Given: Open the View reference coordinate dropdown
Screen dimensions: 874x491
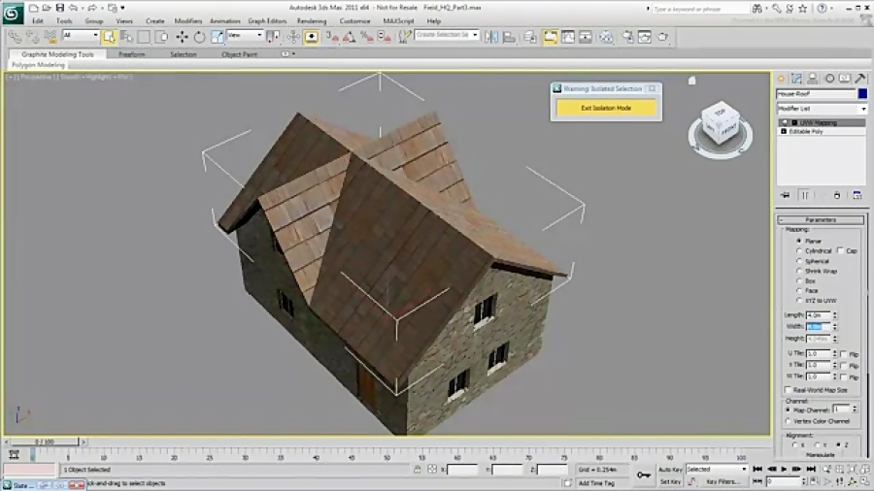Looking at the screenshot, I should pos(246,36).
